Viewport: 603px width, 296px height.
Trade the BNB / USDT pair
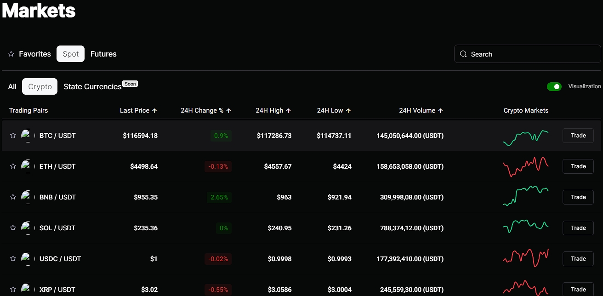(578, 197)
